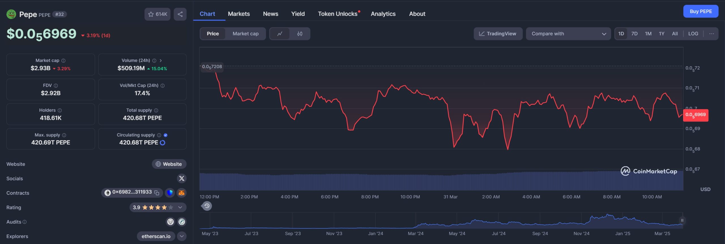This screenshot has width=725, height=244.
Task: Set chart range to 1M
Action: (648, 34)
